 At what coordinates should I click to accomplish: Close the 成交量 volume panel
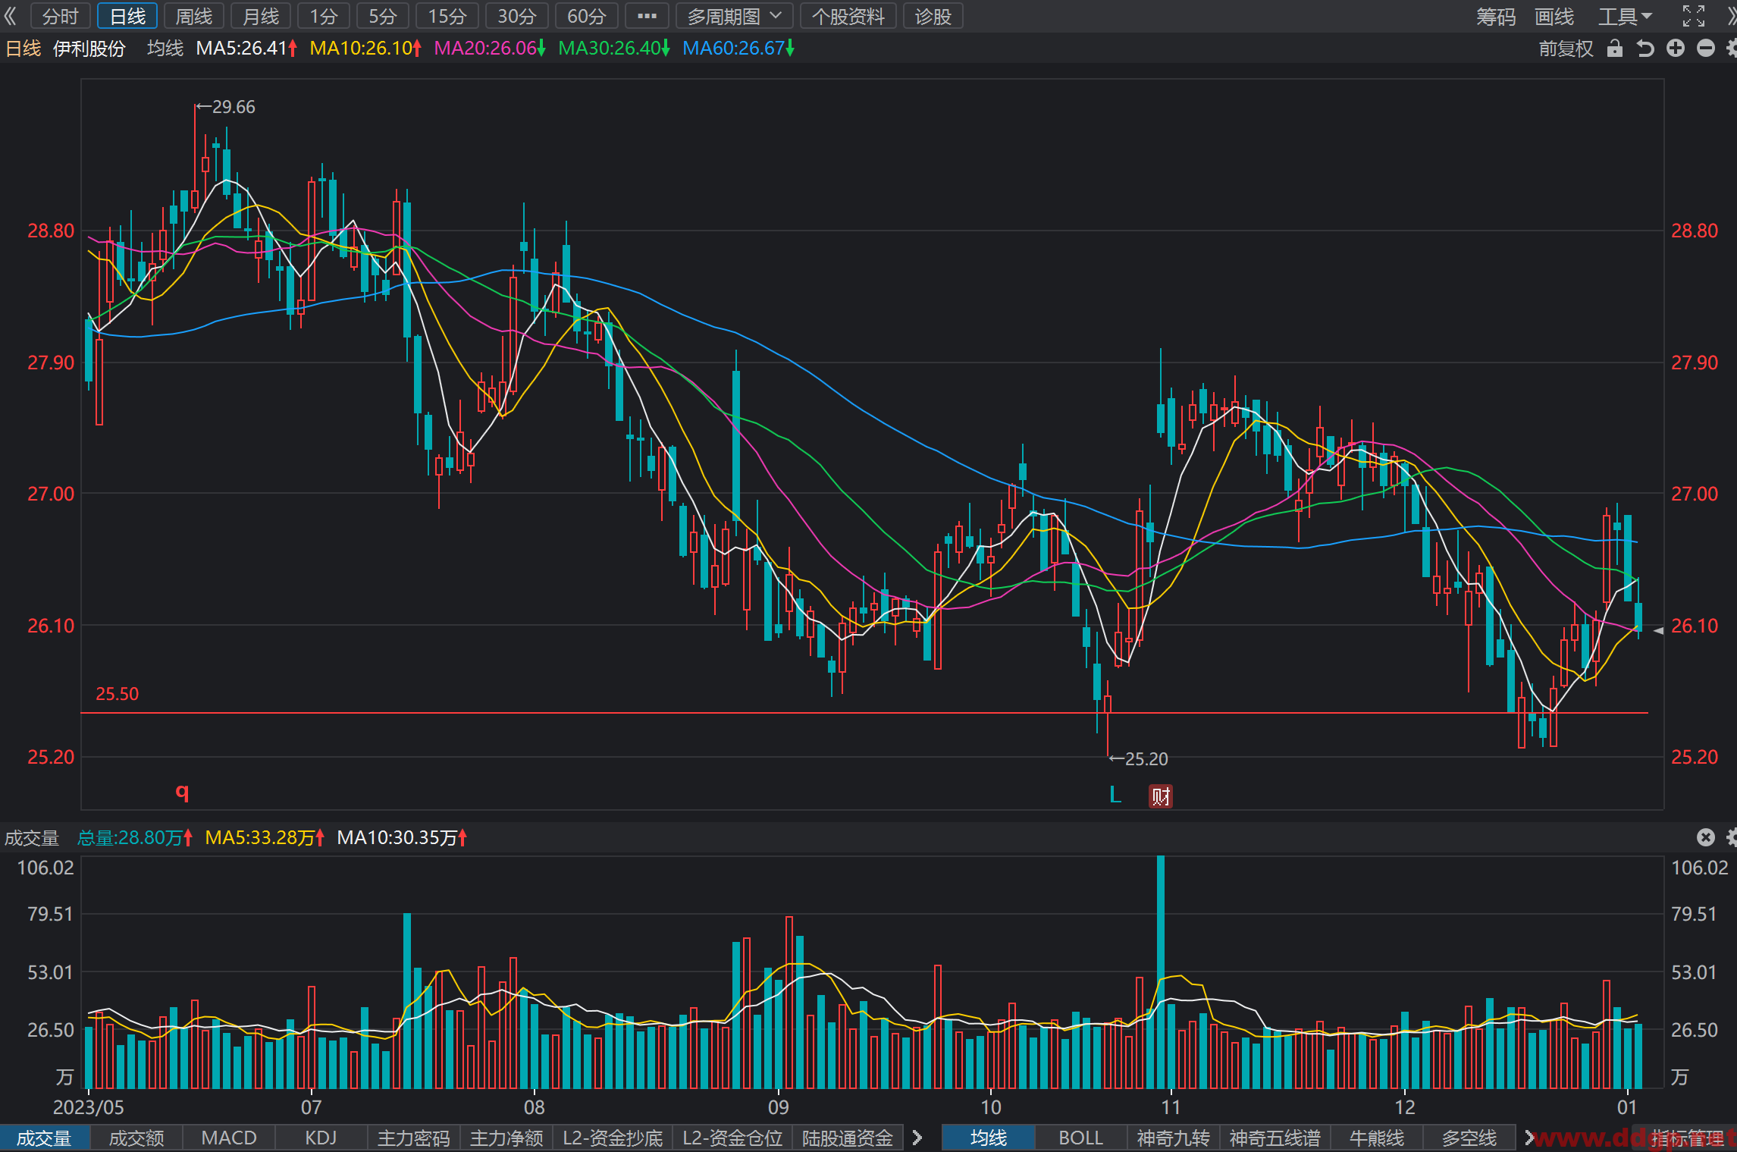click(x=1706, y=837)
